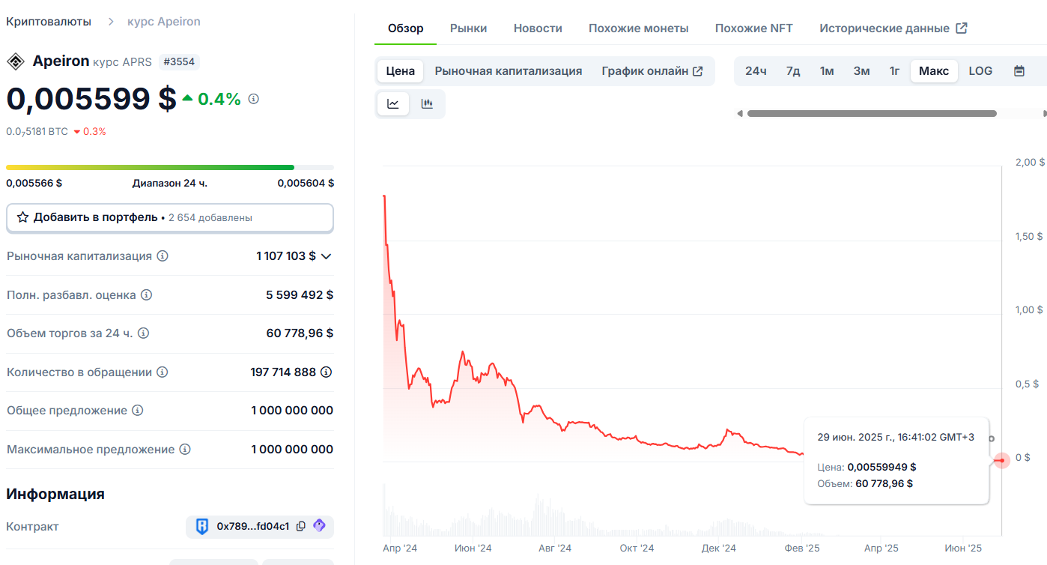Click the 0,005566 $ range low value
This screenshot has width=1047, height=565.
(34, 183)
